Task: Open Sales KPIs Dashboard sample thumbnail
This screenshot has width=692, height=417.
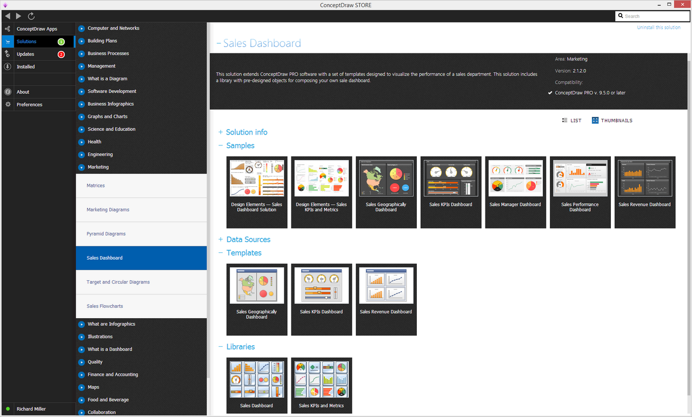Action: [451, 192]
